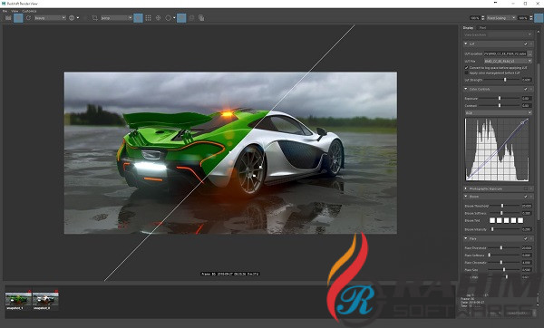The image size is (544, 328).
Task: Collapse the Color Controls section
Action: coord(466,89)
